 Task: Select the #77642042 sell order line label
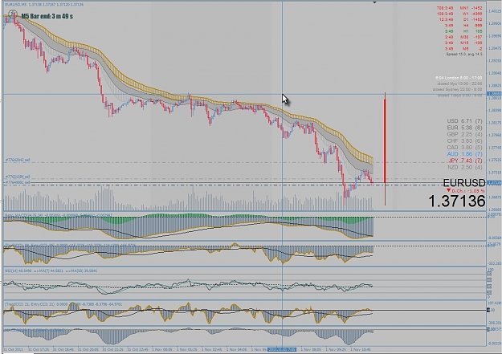coord(18,160)
